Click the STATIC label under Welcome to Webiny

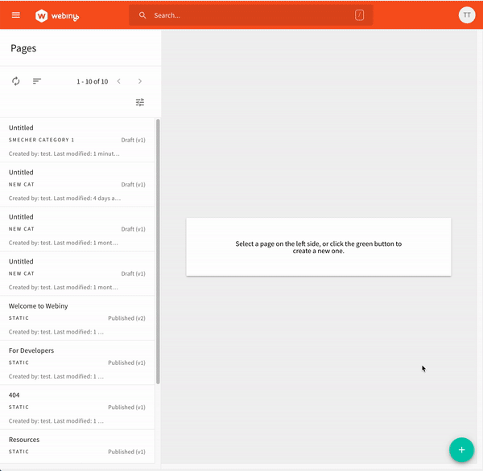coord(19,318)
